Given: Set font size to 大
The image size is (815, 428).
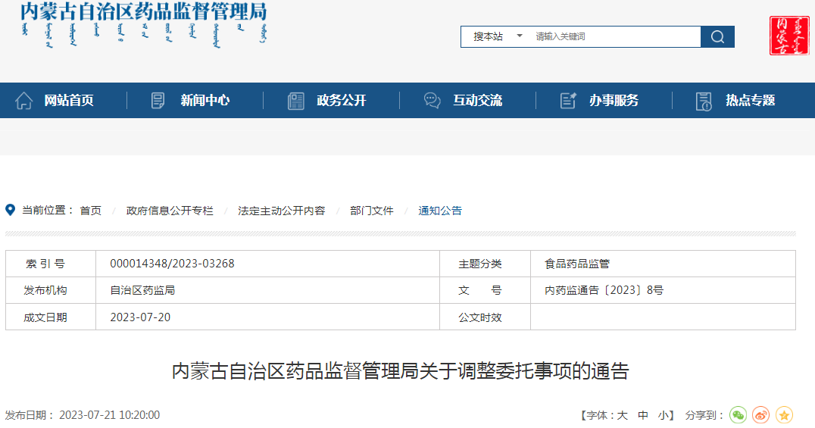Looking at the screenshot, I should point(622,415).
